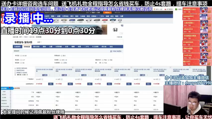This screenshot has height=119, width=212.
Task: Expand the 经销商 menu in top navigation
Action: (x=94, y=16)
